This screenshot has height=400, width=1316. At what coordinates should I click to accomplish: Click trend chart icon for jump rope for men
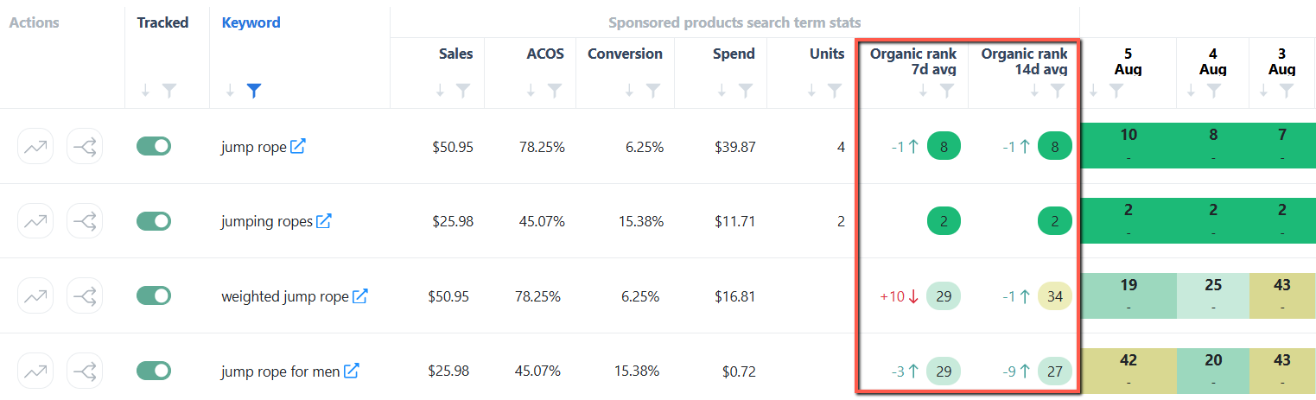point(35,371)
